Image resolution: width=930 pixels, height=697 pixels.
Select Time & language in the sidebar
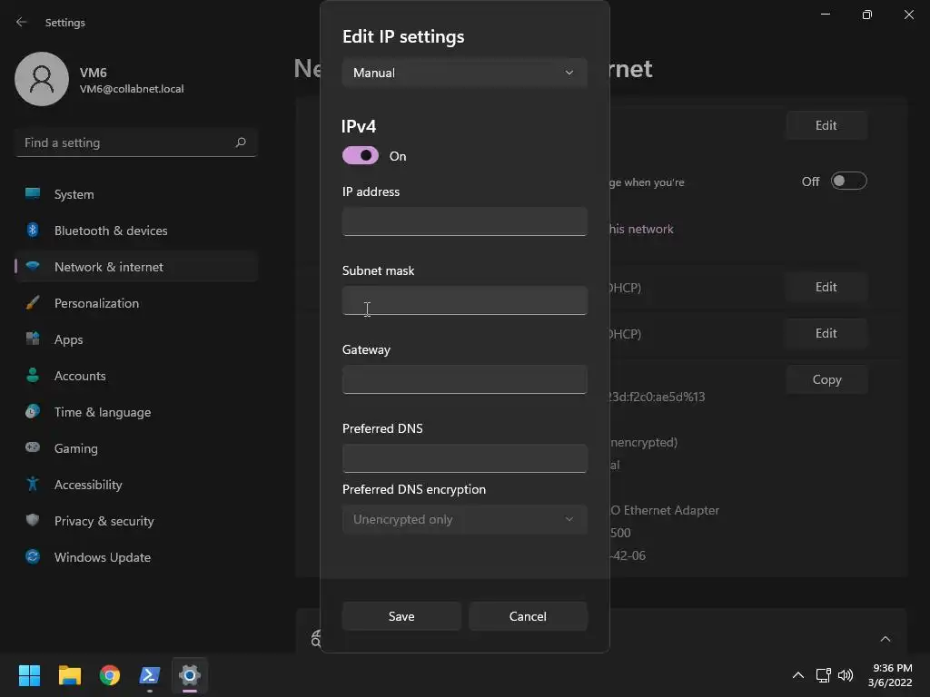point(102,412)
